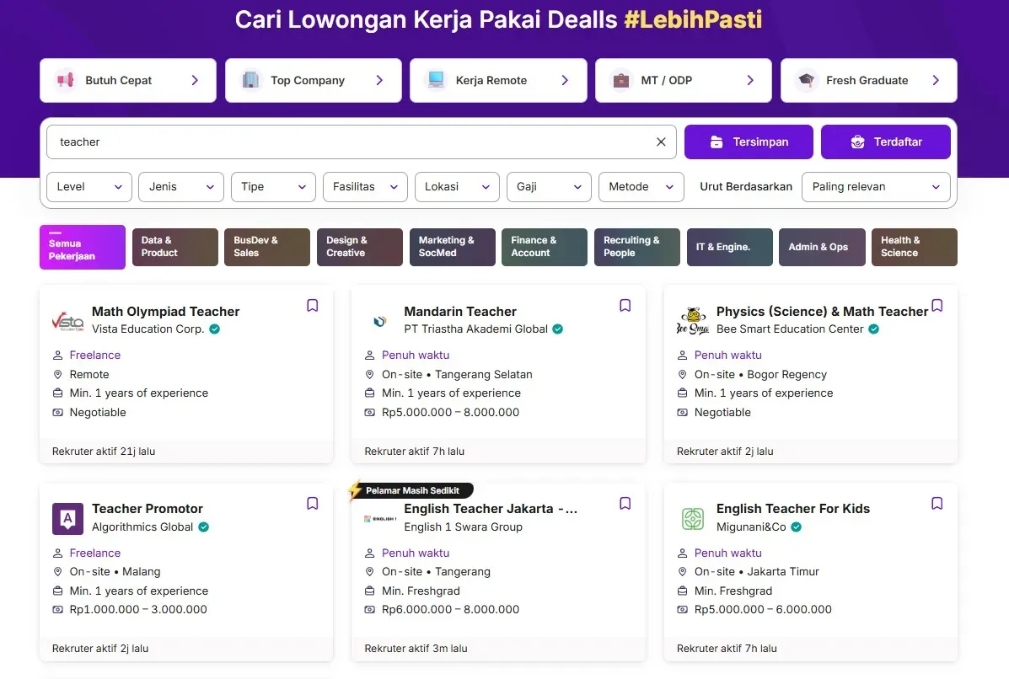
Task: Select the Design & Creative category tab
Action: [360, 248]
